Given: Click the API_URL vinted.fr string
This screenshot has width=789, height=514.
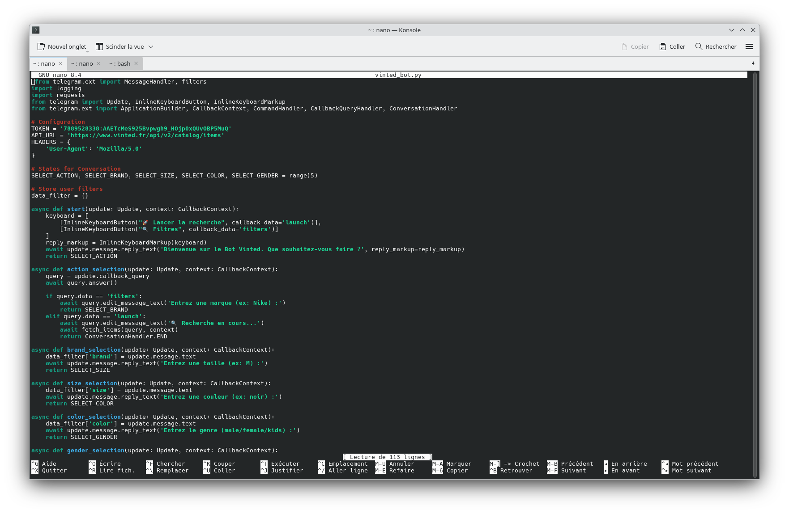Looking at the screenshot, I should point(146,135).
